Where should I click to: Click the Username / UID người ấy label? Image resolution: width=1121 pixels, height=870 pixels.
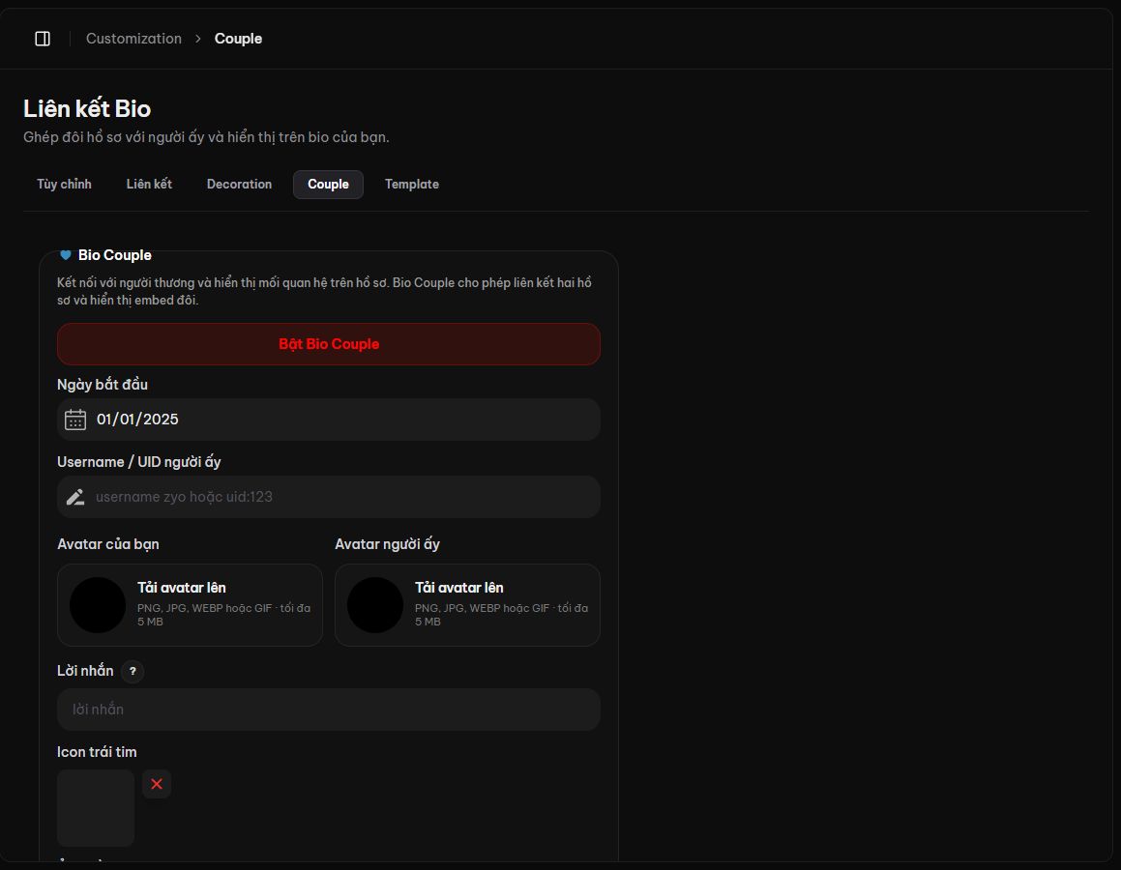pos(138,462)
